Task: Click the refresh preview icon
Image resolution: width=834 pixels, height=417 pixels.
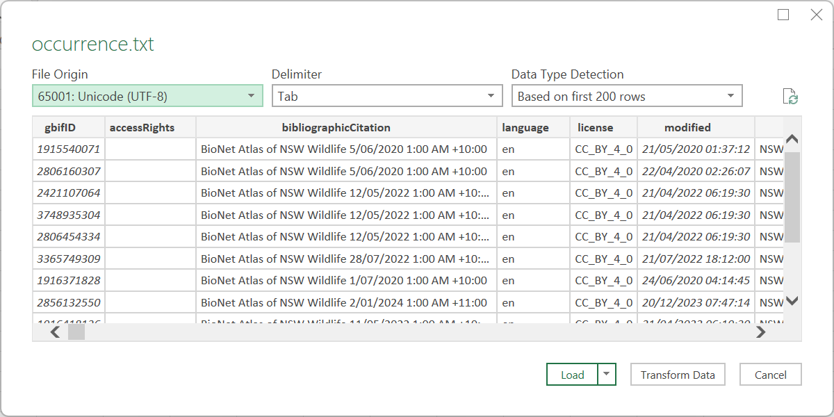Action: tap(790, 97)
